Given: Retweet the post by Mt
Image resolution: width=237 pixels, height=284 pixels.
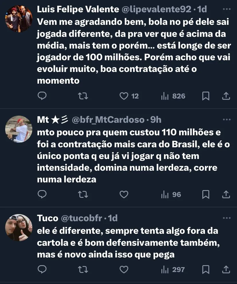Looking at the screenshot, I should click(83, 194).
